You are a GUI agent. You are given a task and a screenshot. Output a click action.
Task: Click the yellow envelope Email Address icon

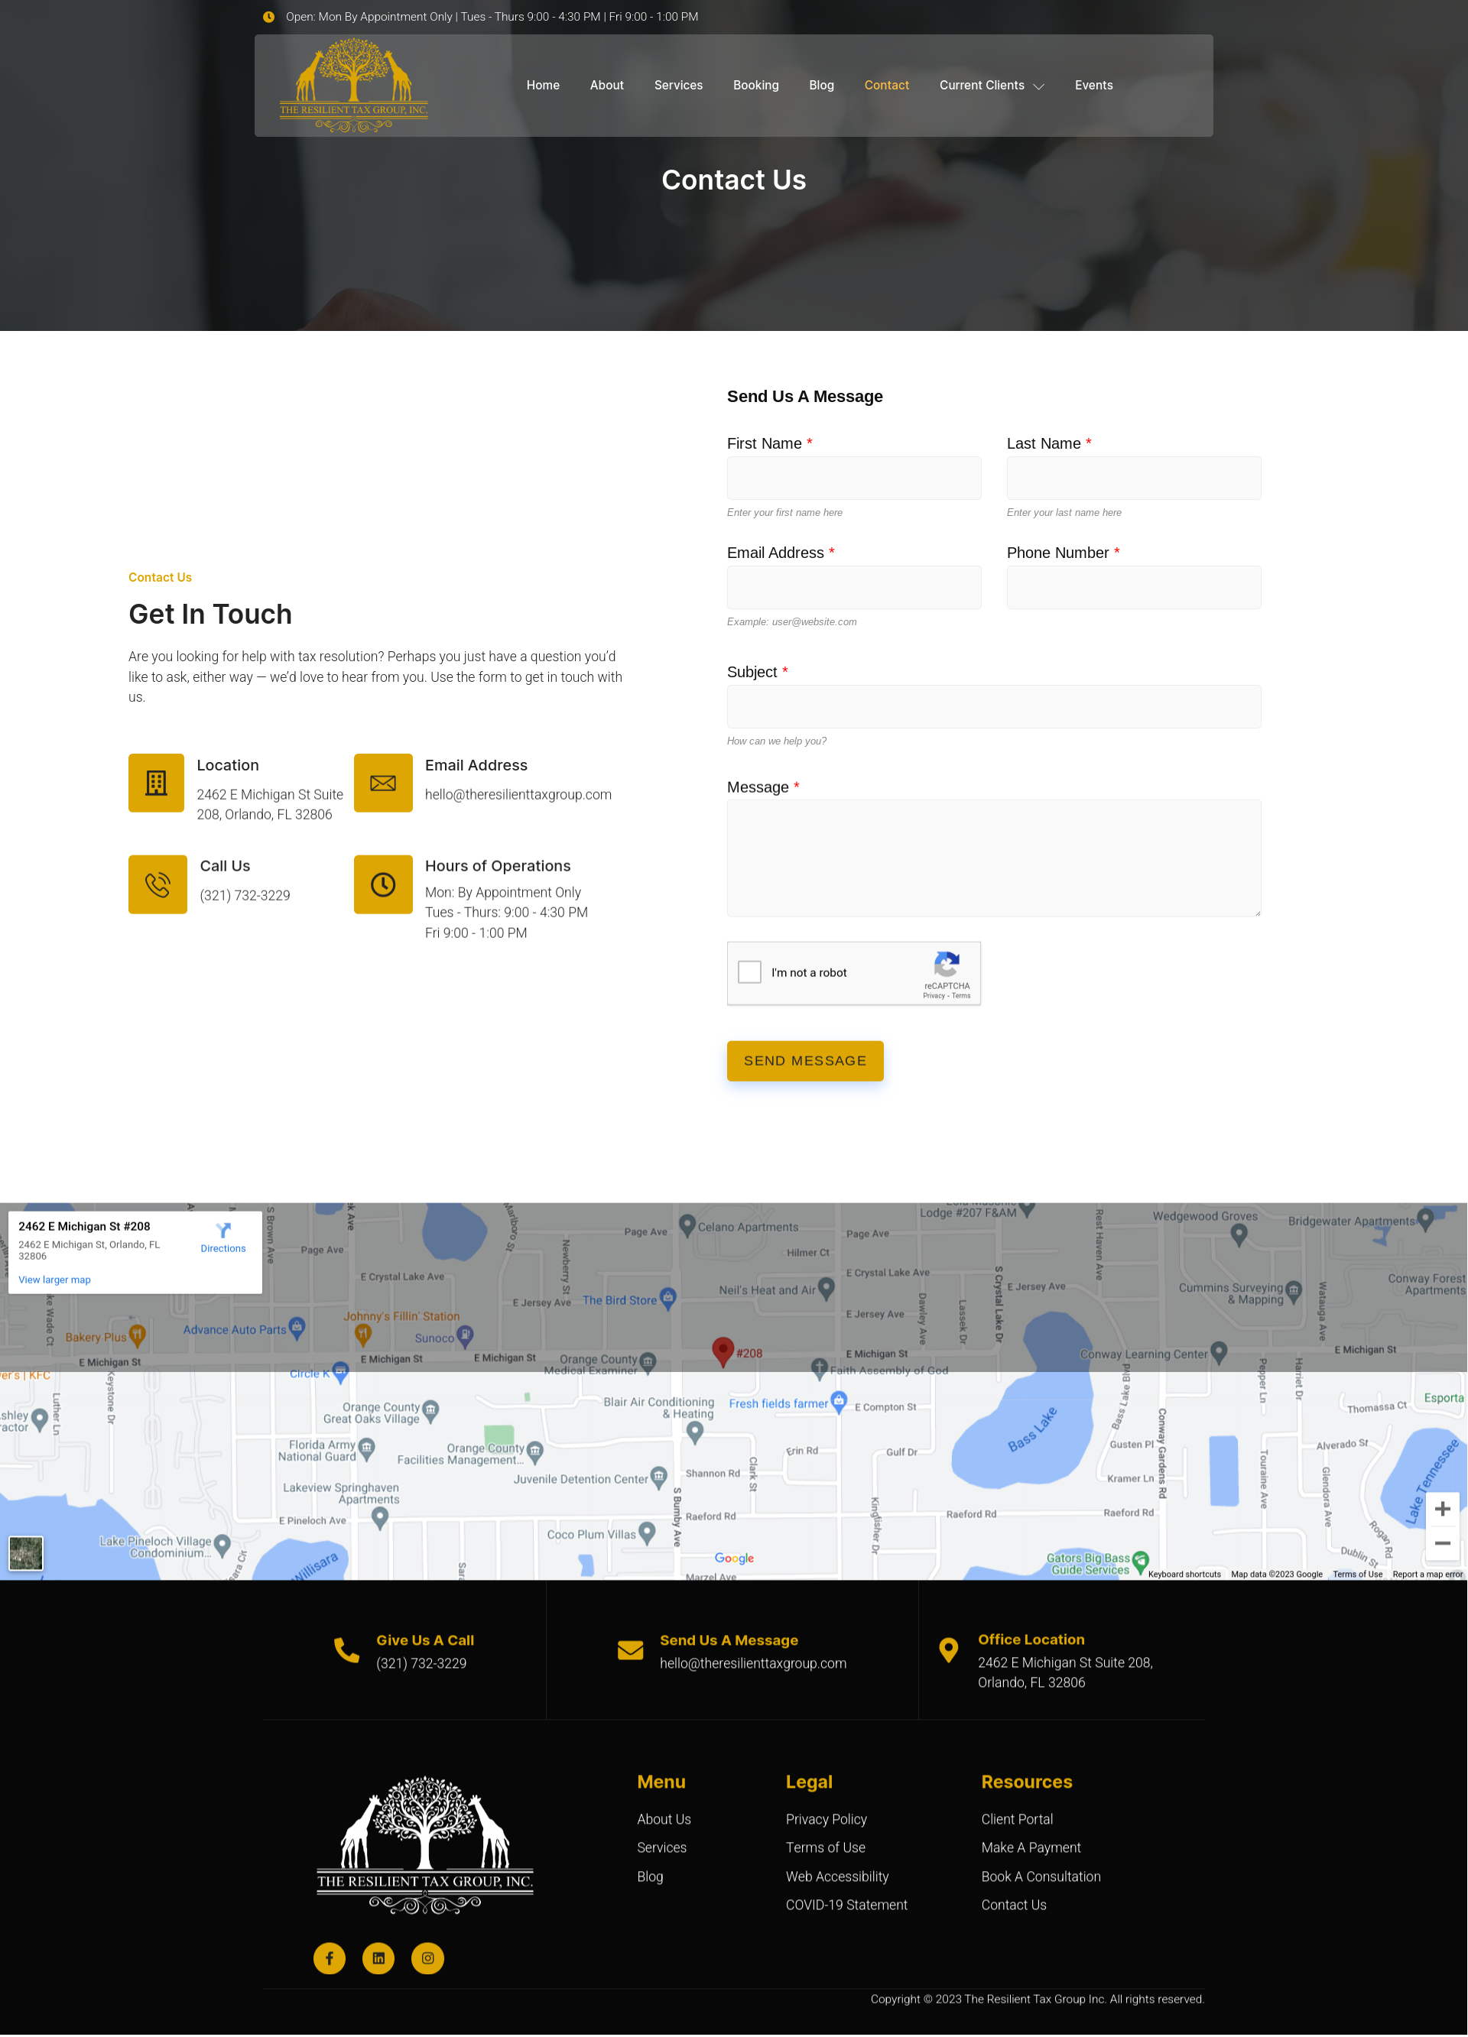(383, 782)
